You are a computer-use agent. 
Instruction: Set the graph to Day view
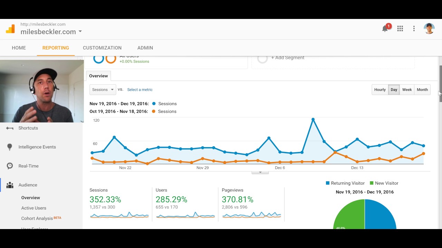click(394, 90)
